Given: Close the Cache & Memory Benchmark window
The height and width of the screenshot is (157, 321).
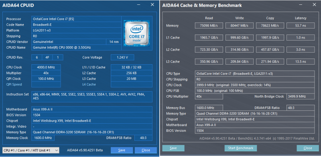Looking at the screenshot, I should pos(314,5).
